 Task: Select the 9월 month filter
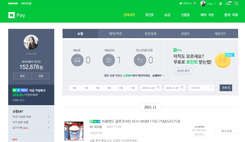click(x=109, y=88)
